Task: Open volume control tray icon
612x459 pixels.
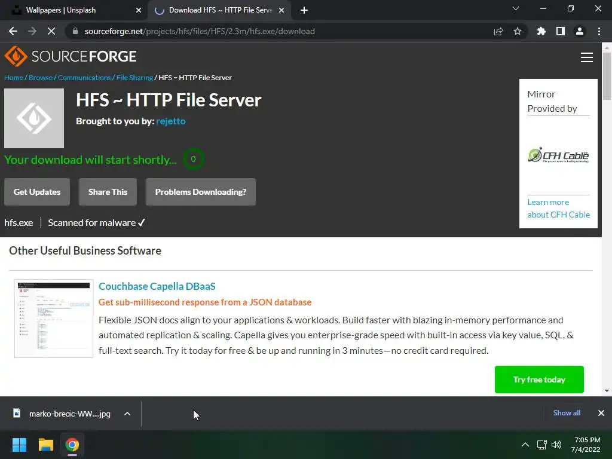Action: point(556,445)
